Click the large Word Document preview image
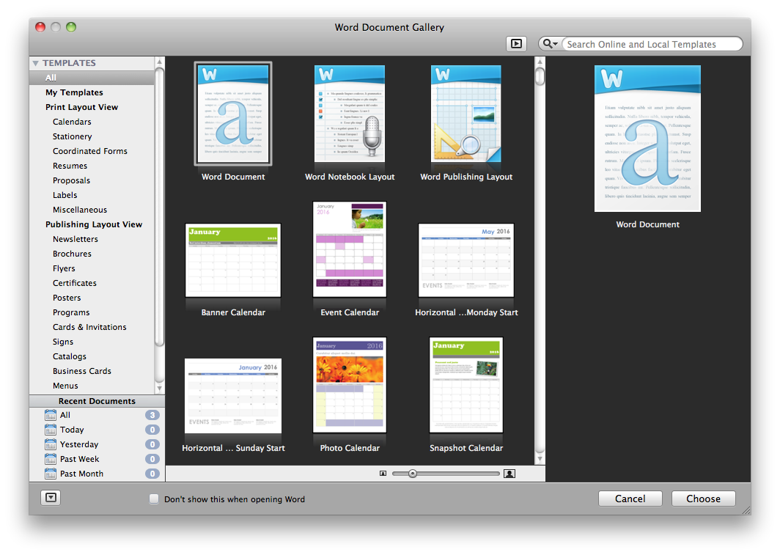The width and height of the screenshot is (780, 555). click(x=647, y=139)
